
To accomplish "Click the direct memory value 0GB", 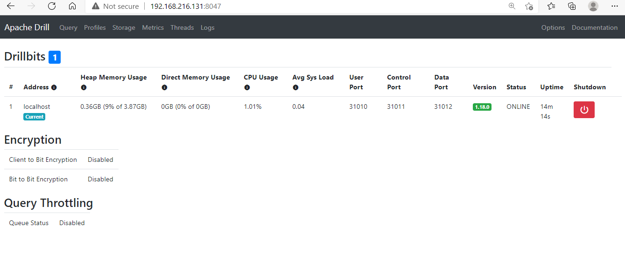I will [186, 107].
